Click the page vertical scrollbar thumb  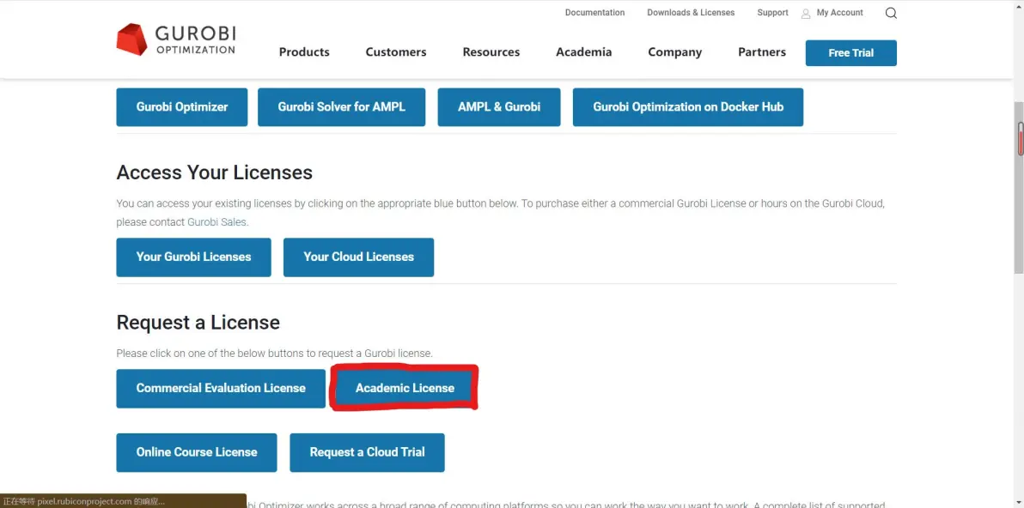click(x=1020, y=187)
